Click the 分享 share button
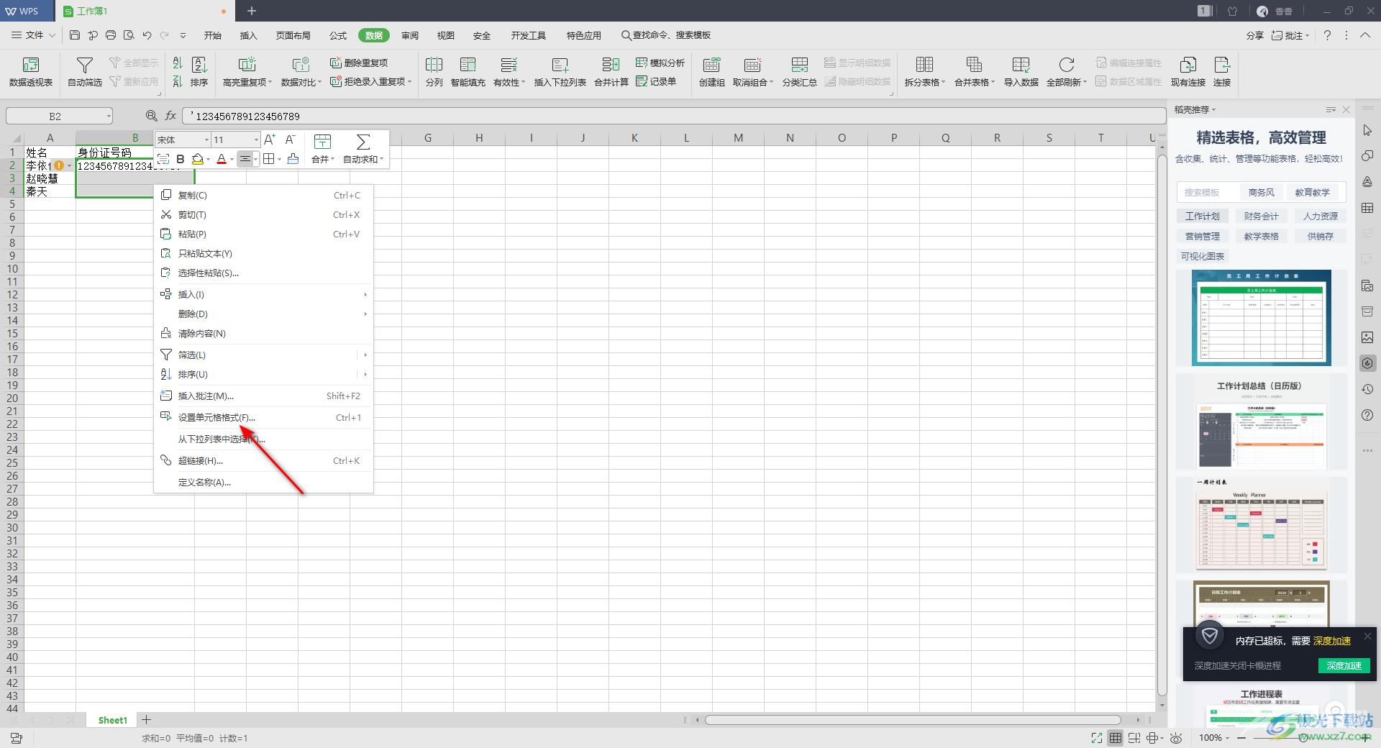Screen dimensions: 1381x748 pos(1254,35)
